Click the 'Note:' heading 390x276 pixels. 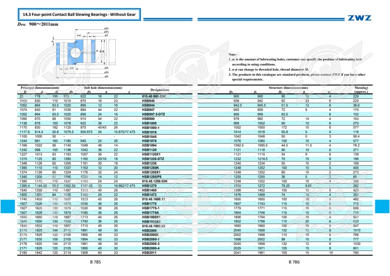tap(233, 55)
